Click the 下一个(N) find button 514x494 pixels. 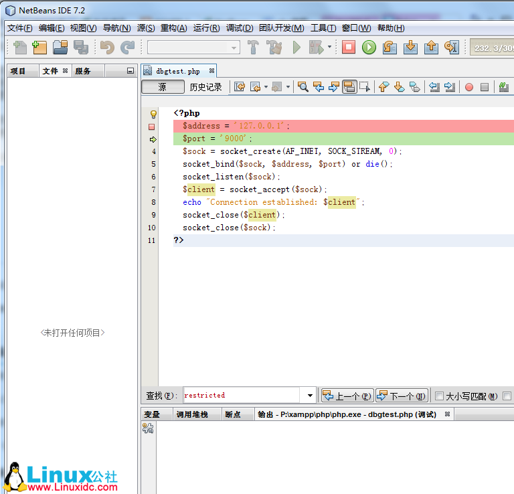pyautogui.click(x=402, y=396)
